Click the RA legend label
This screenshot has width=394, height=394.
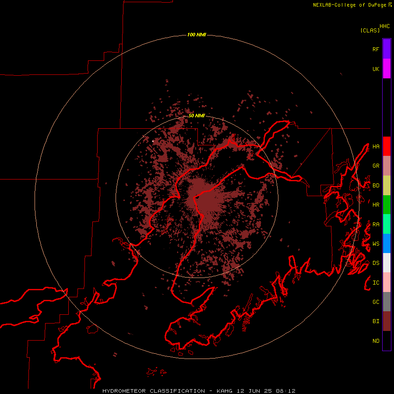[x=376, y=225]
